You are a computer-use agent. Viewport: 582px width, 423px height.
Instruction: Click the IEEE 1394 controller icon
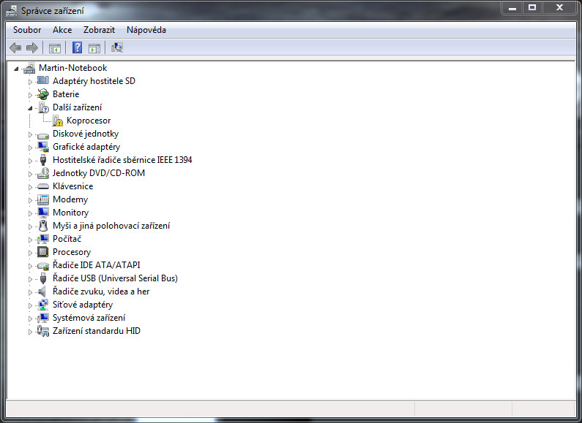tap(43, 160)
